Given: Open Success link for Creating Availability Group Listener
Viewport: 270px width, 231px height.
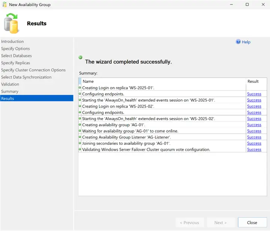Looking at the screenshot, I should point(254,137).
